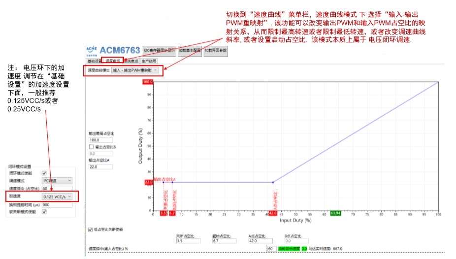Toggle the 软关断模式使能 checkbox

(44, 212)
